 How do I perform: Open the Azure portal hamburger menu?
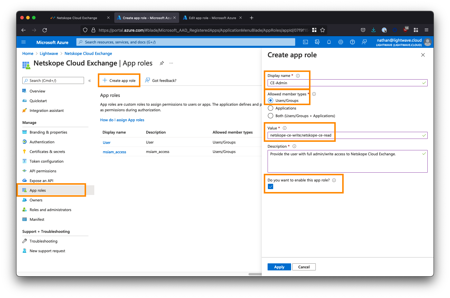(24, 42)
